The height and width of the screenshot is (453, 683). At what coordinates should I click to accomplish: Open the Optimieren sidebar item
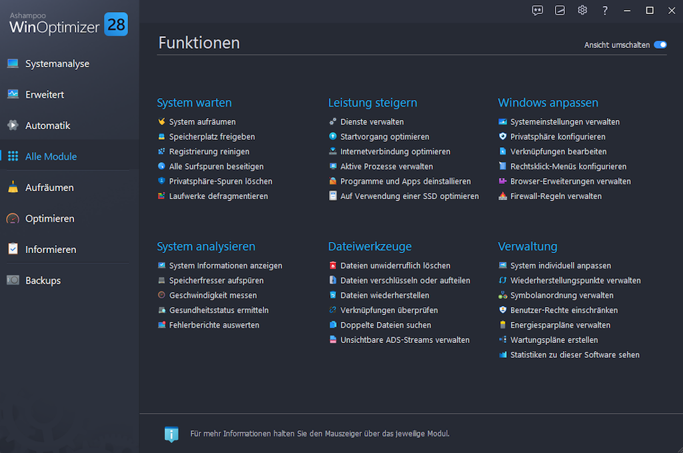(49, 219)
